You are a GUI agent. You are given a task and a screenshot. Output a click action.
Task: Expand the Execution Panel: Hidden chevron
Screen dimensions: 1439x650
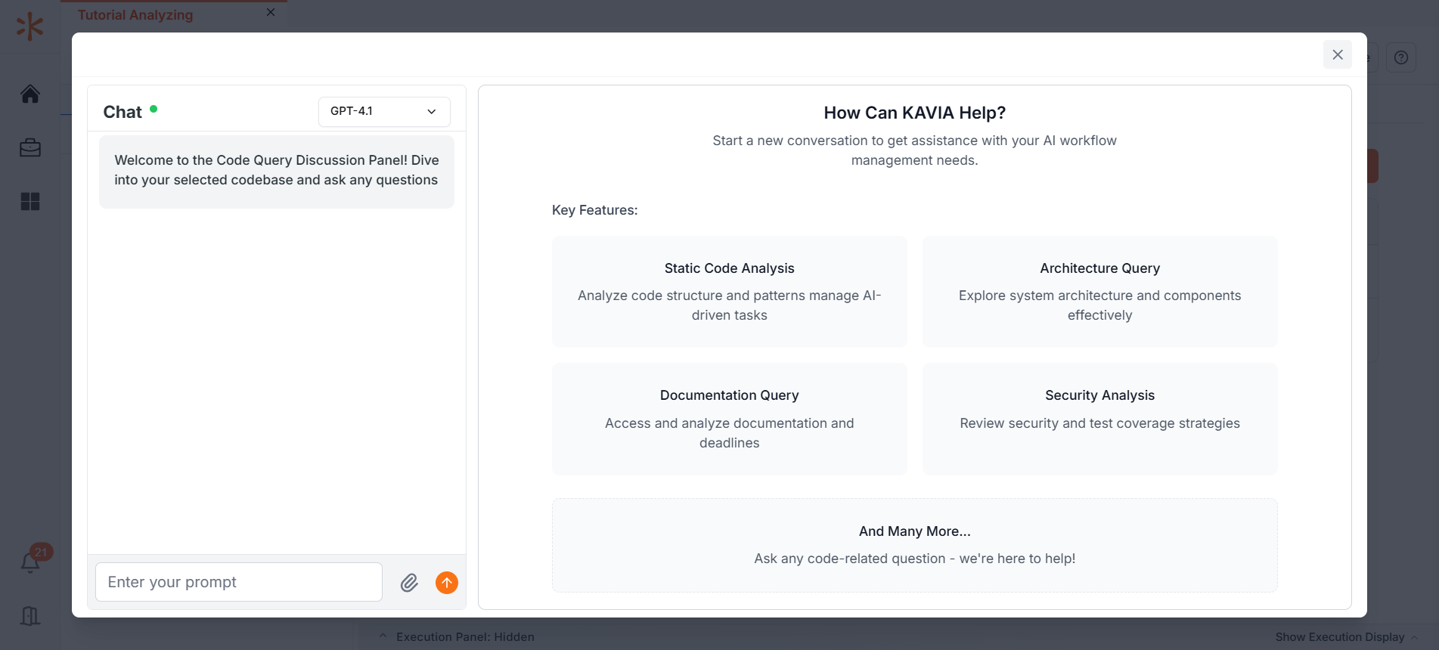383,636
